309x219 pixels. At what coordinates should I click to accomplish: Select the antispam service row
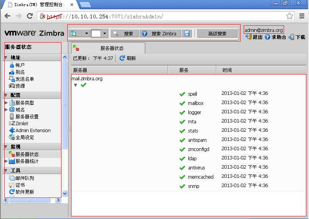tap(189, 140)
